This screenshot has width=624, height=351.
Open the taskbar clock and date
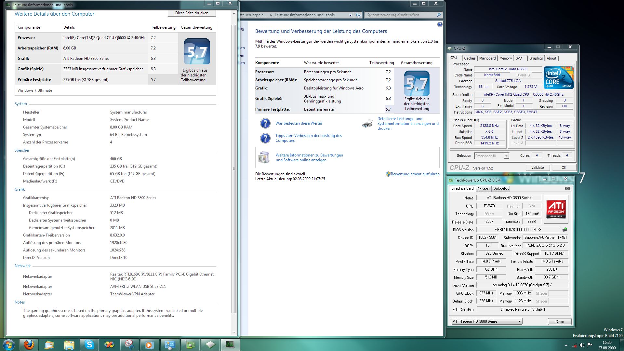point(607,345)
